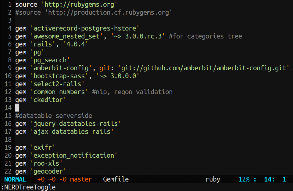The image size is (293, 191).
Task: Click the '14:' line number in status line
Action: [x=269, y=179]
